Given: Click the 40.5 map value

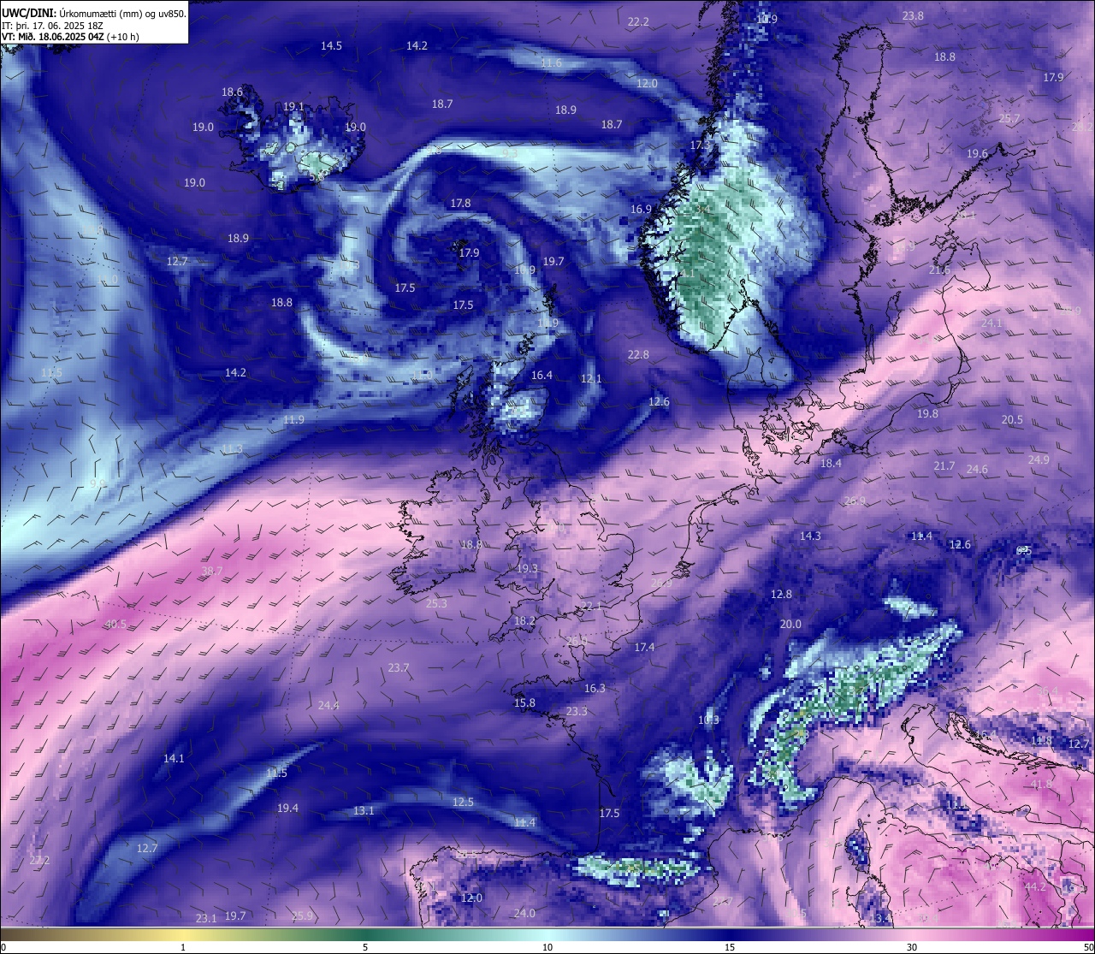Looking at the screenshot, I should [x=115, y=624].
